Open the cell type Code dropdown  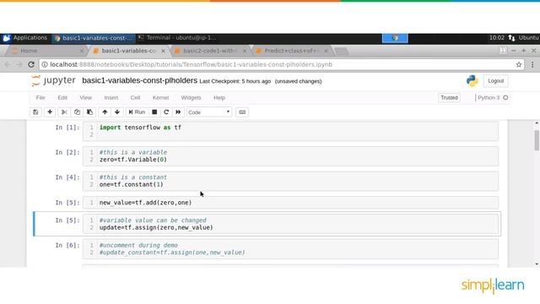tap(208, 112)
